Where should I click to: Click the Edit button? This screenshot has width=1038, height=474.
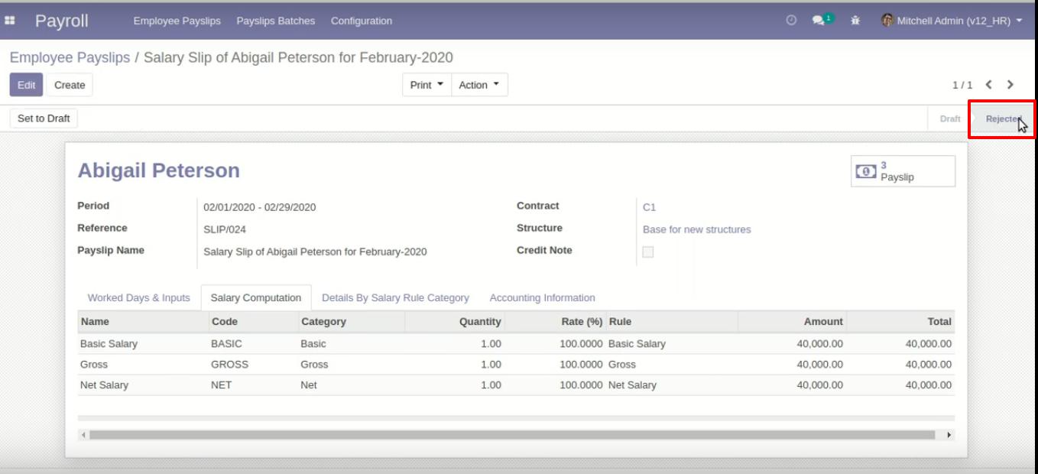(x=27, y=85)
